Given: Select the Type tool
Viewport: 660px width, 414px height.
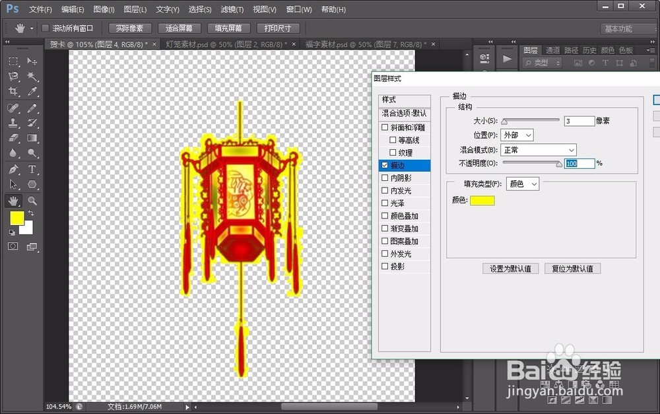Looking at the screenshot, I should click(x=32, y=169).
